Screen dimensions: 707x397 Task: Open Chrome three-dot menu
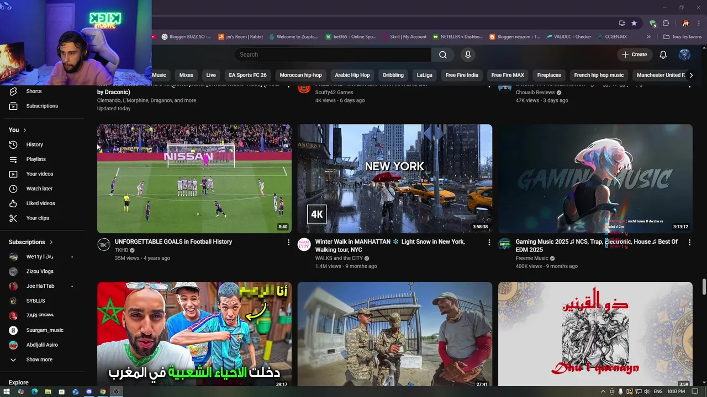coord(699,23)
